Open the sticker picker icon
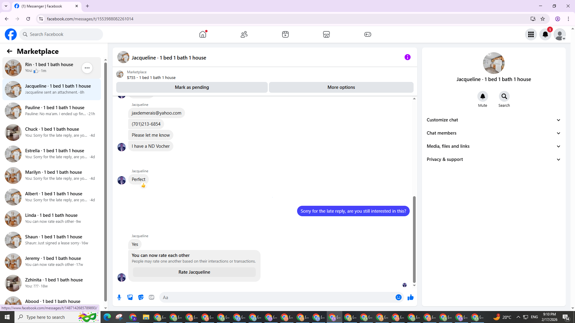Image resolution: width=575 pixels, height=323 pixels. 141,297
